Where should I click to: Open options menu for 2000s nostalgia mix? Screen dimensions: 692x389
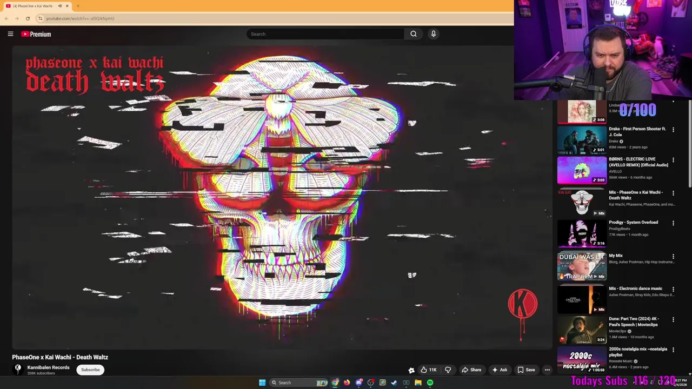[x=673, y=350]
